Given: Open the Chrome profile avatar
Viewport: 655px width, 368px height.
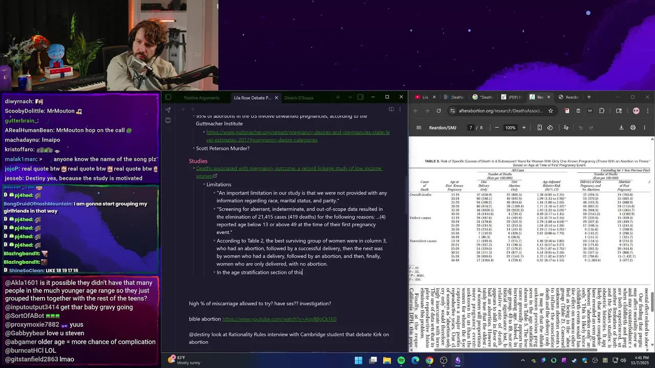Looking at the screenshot, I should pos(636,111).
